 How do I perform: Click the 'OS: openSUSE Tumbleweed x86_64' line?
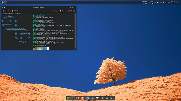coord(43,18)
